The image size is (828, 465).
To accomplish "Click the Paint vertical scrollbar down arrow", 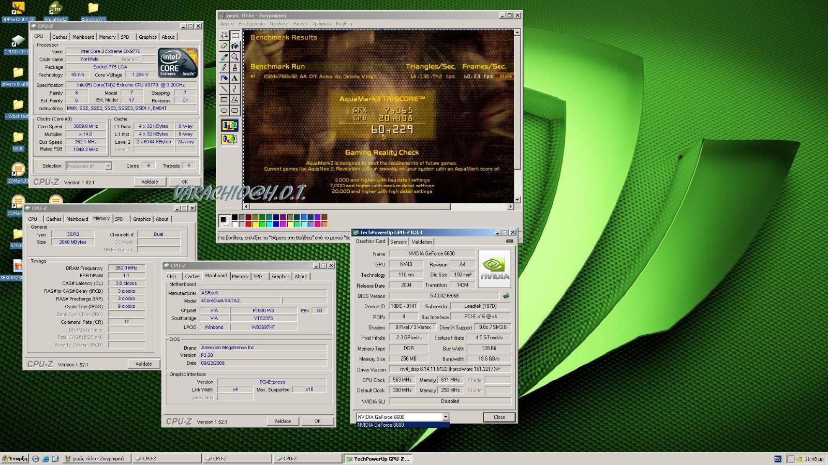I will coord(517,200).
